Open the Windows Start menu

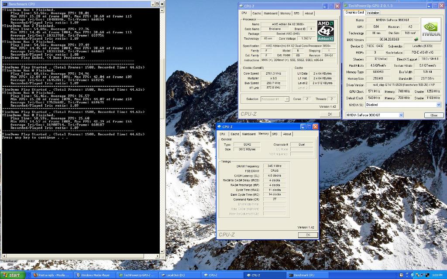pyautogui.click(x=13, y=275)
